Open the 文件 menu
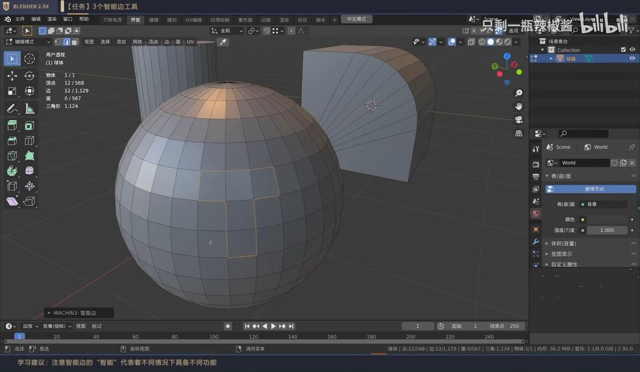640x372 pixels. click(x=20, y=19)
